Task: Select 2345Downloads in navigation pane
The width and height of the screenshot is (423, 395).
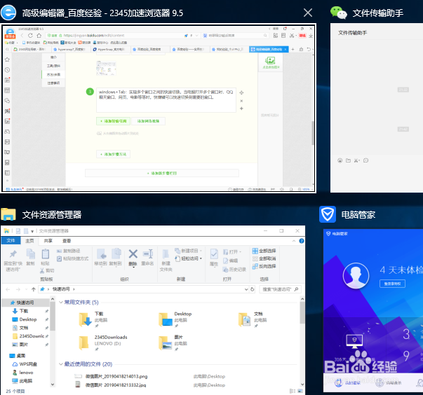Action: coord(32,336)
